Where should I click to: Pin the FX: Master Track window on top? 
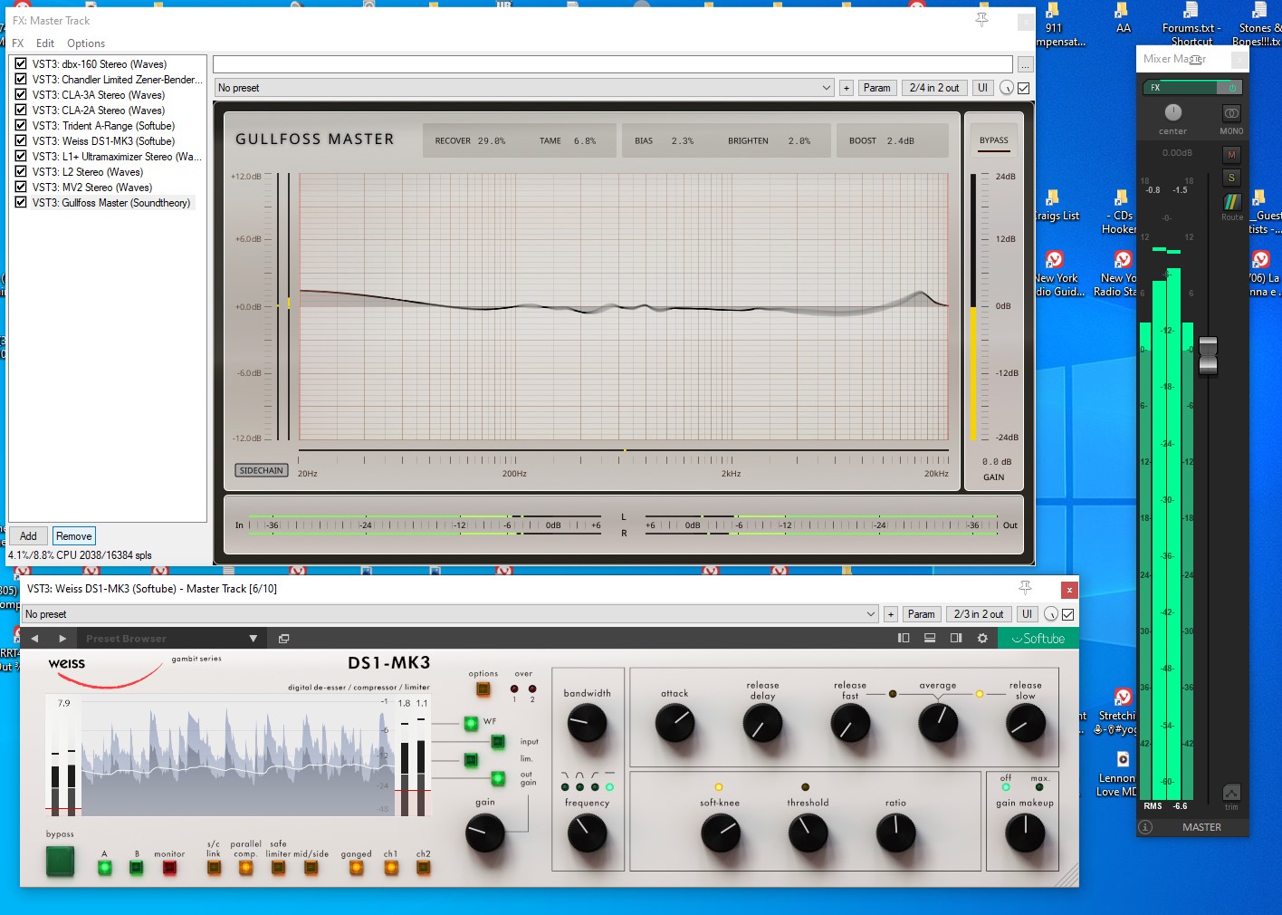pos(981,20)
